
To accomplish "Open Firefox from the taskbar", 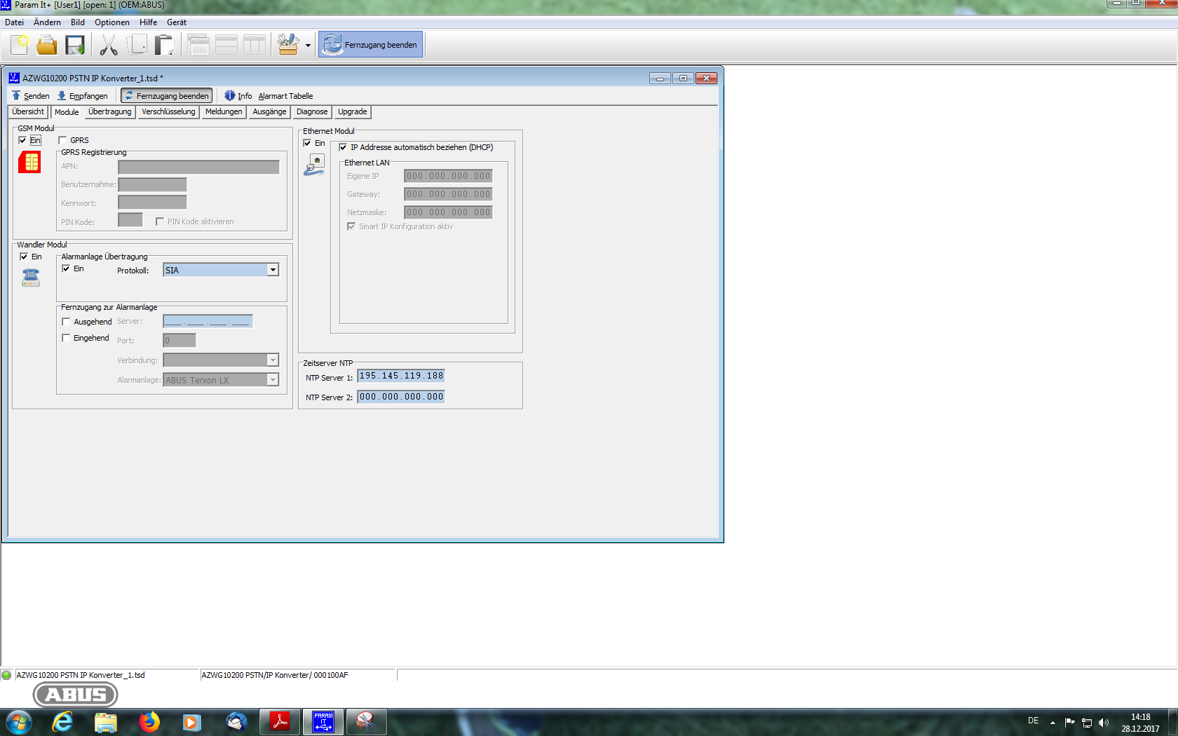I will pos(149,722).
